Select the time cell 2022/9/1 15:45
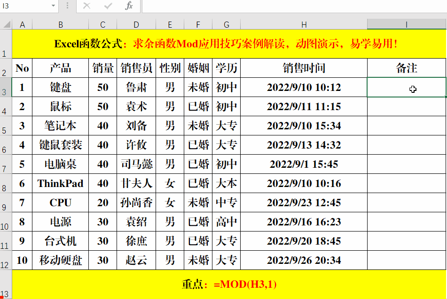The image size is (447, 299). pos(304,164)
